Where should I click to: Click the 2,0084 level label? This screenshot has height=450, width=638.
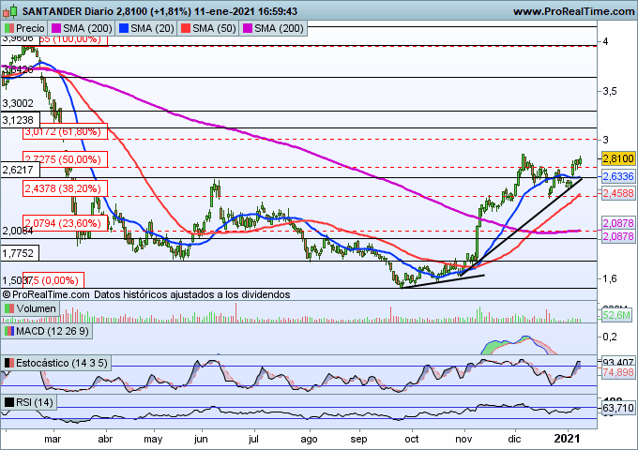[x=18, y=232]
